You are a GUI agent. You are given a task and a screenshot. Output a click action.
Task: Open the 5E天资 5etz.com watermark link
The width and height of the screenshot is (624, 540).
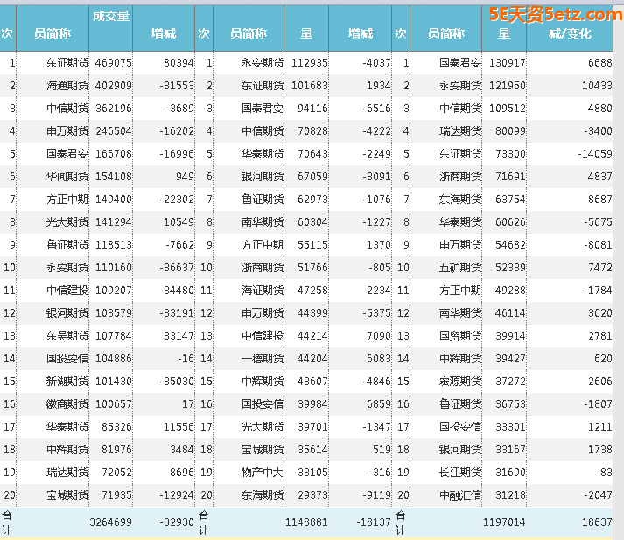click(556, 13)
